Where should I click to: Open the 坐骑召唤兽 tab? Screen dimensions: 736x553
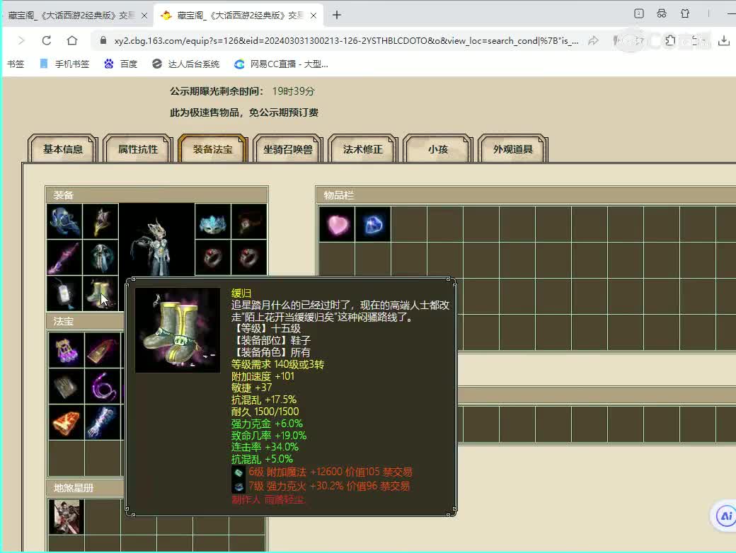[x=288, y=149]
